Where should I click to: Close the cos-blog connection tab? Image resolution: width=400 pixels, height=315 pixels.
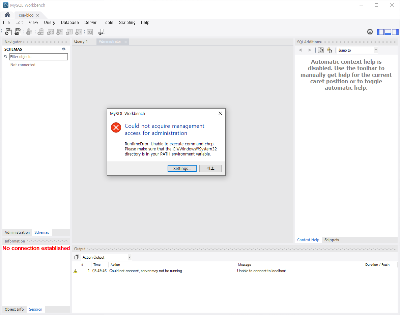37,15
